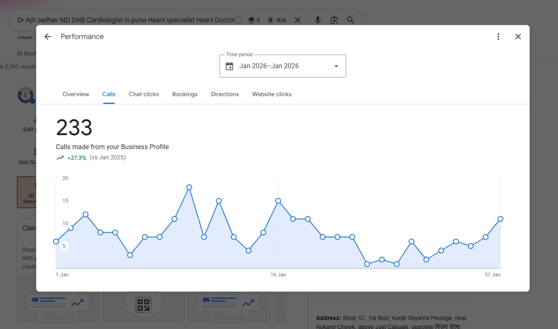Click the magnifier search icon

[350, 20]
